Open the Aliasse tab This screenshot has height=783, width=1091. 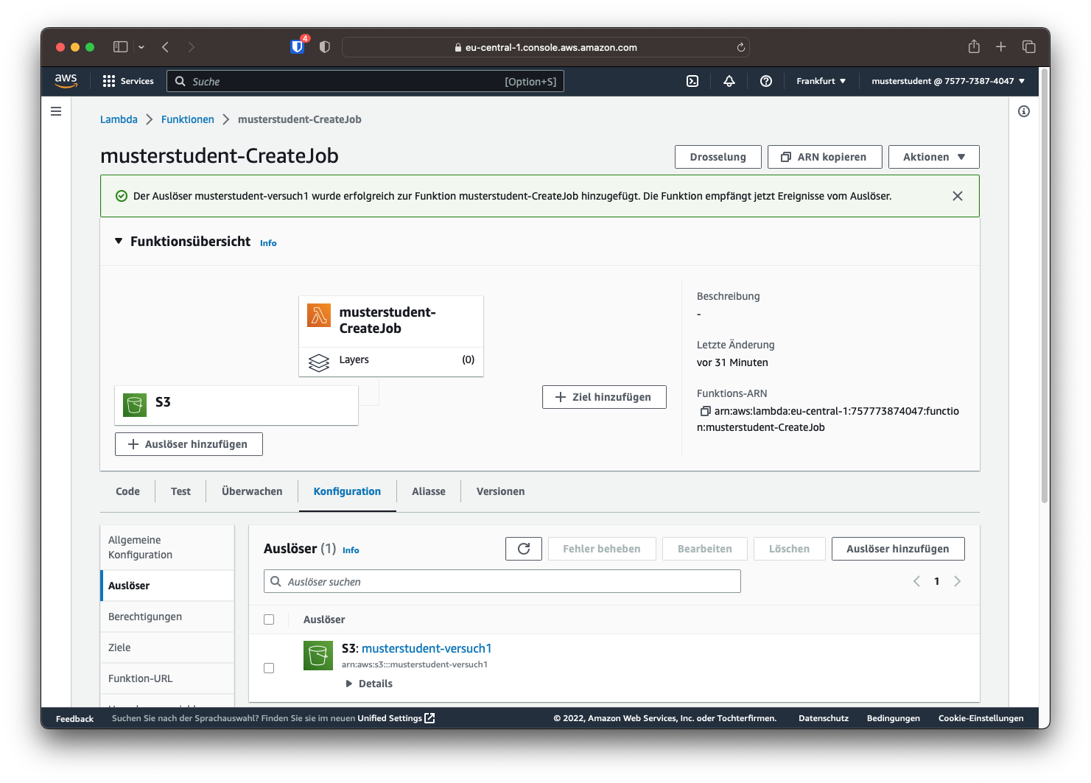tap(429, 491)
